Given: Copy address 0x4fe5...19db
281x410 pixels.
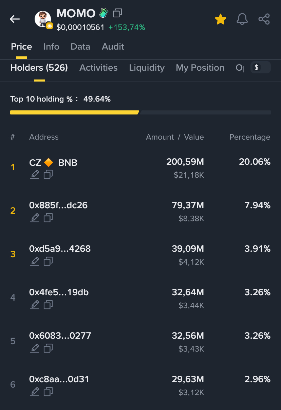Looking at the screenshot, I should 48,305.
